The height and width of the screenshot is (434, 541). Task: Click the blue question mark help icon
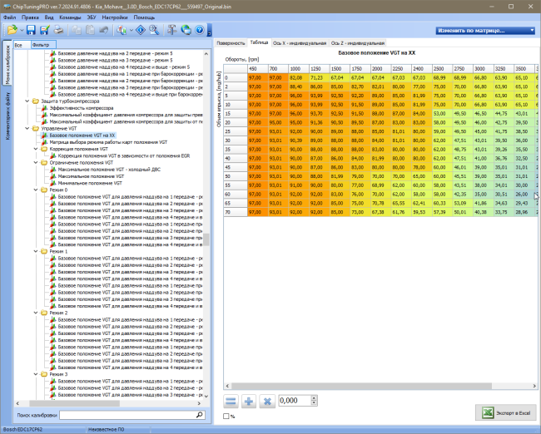(x=200, y=30)
